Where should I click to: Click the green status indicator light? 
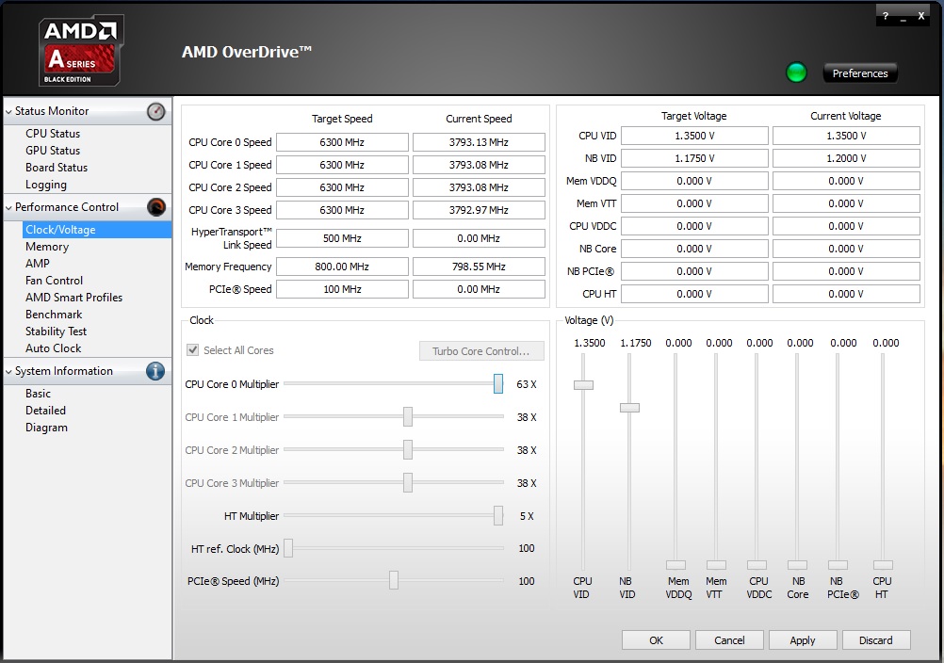[x=796, y=73]
